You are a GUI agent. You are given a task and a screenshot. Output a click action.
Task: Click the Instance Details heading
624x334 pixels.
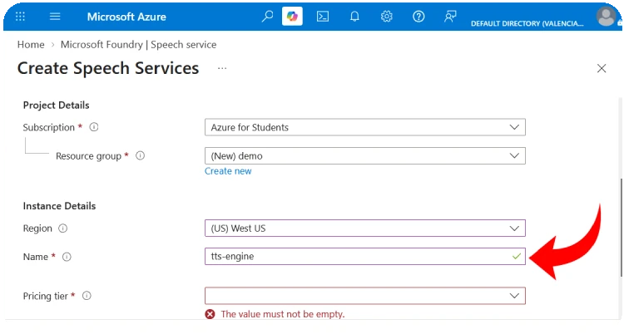pyautogui.click(x=59, y=206)
